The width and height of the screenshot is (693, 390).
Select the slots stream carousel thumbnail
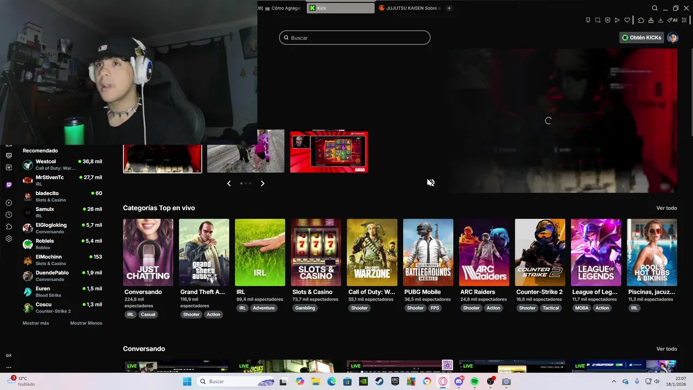pyautogui.click(x=329, y=152)
